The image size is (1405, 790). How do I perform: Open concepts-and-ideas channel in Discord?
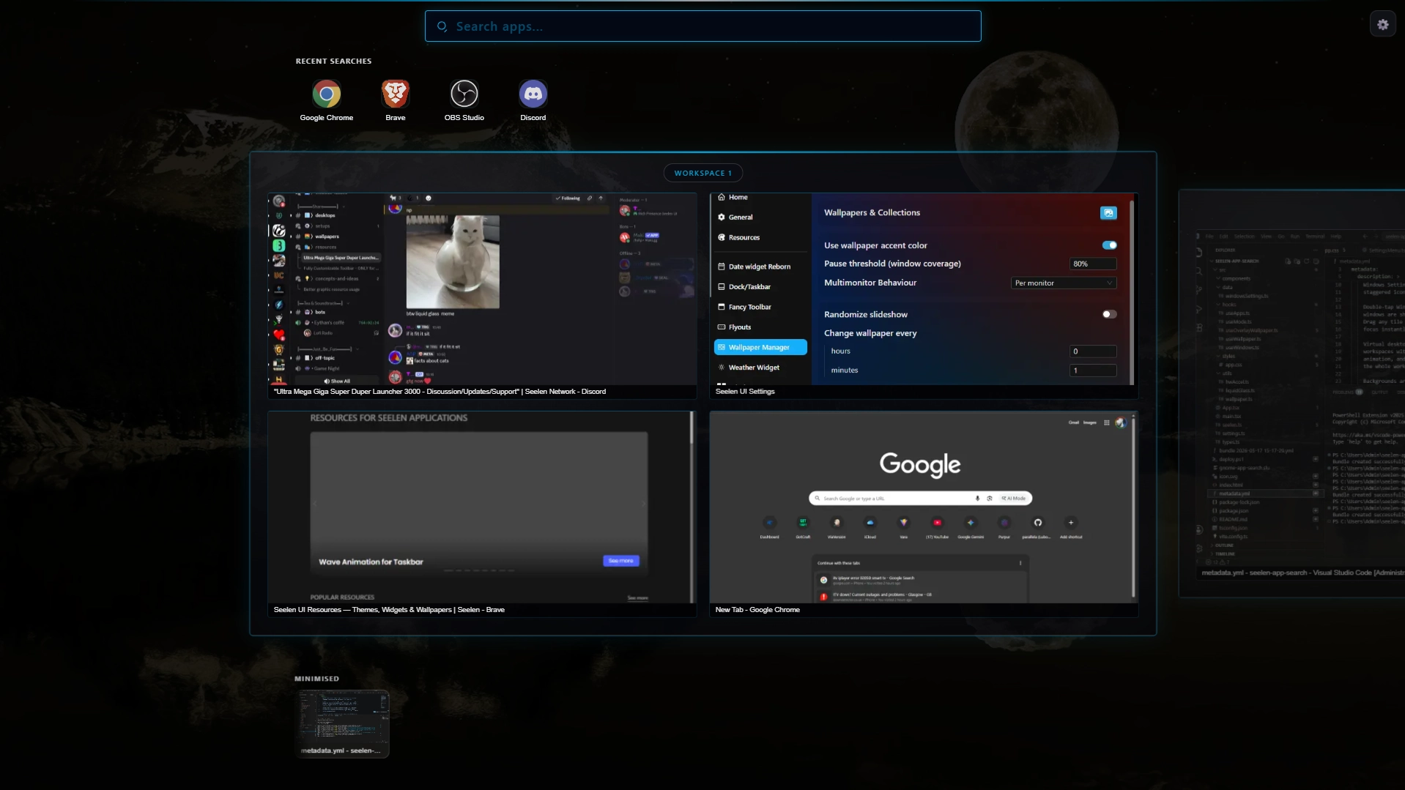coord(337,278)
